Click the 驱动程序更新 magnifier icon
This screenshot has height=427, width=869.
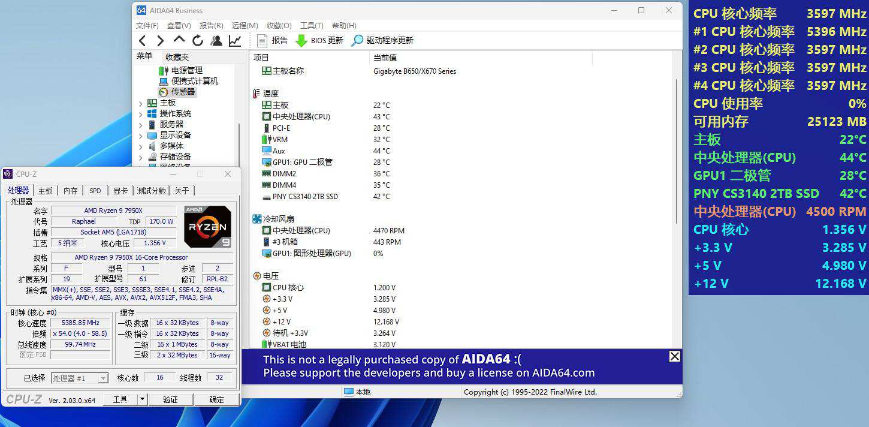coord(358,41)
